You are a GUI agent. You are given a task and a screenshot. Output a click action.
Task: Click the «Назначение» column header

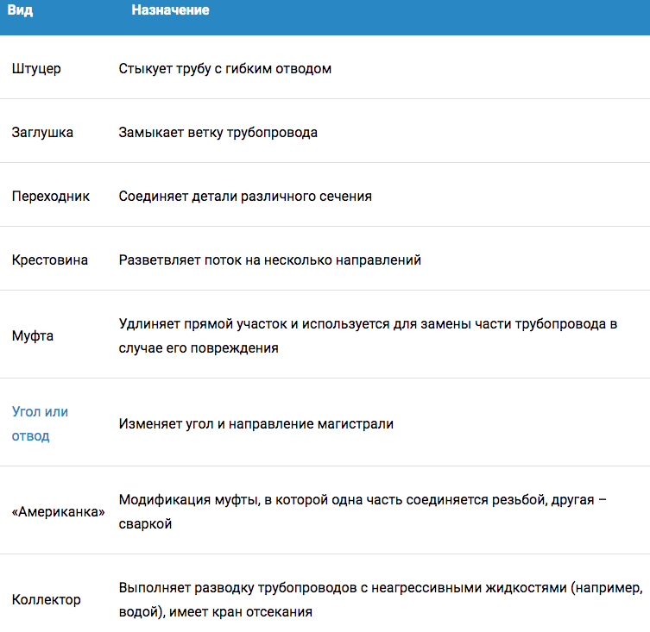tap(170, 10)
